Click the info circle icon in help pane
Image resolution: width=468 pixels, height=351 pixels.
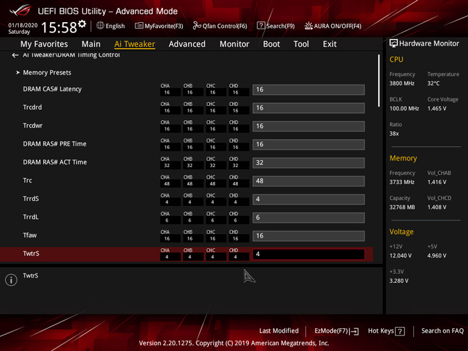pos(11,280)
